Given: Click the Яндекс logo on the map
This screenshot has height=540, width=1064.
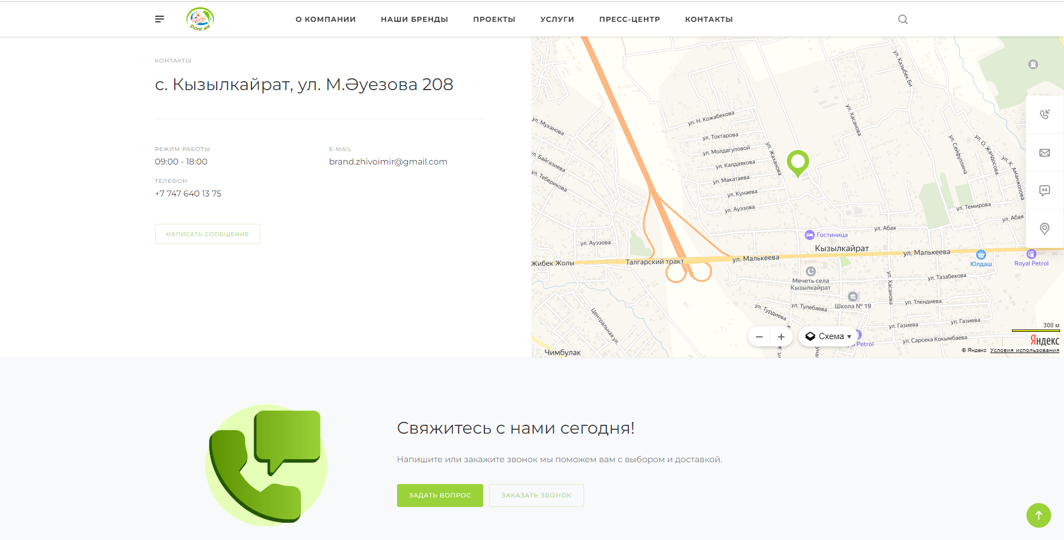Looking at the screenshot, I should point(1044,341).
